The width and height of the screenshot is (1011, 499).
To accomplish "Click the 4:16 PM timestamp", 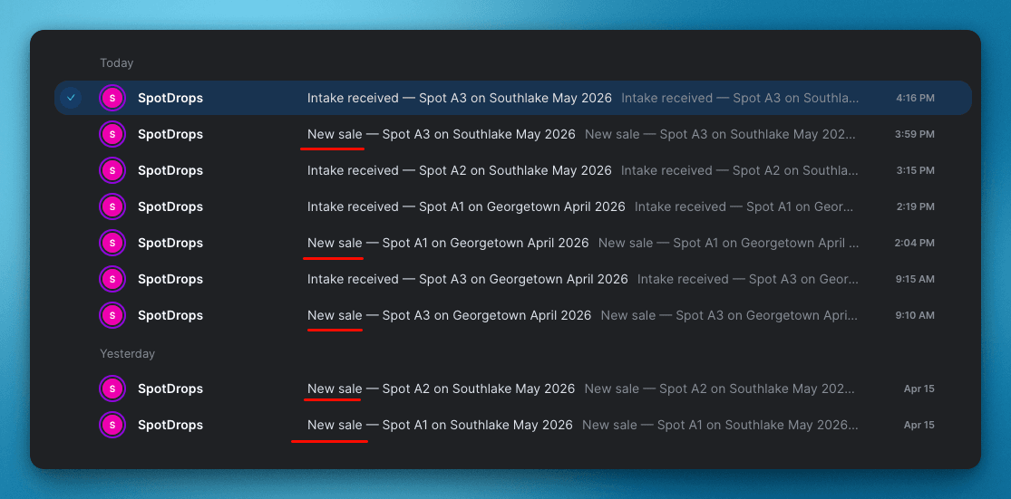I will (x=915, y=98).
